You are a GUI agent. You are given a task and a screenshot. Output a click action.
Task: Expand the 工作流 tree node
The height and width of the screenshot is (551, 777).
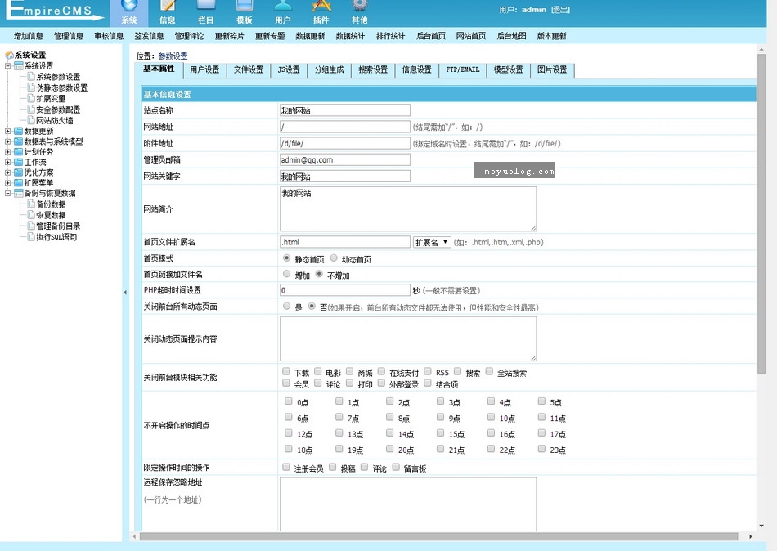click(7, 163)
